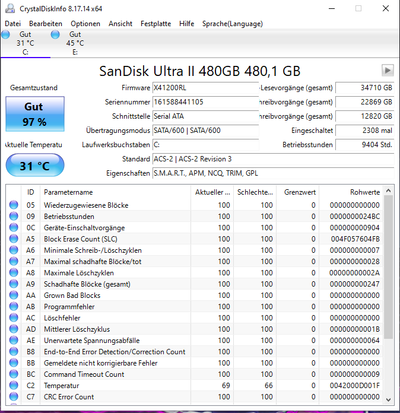The height and width of the screenshot is (413, 400).
Task: Click the CrystalDiskInfo title bar app icon
Action: (10, 8)
